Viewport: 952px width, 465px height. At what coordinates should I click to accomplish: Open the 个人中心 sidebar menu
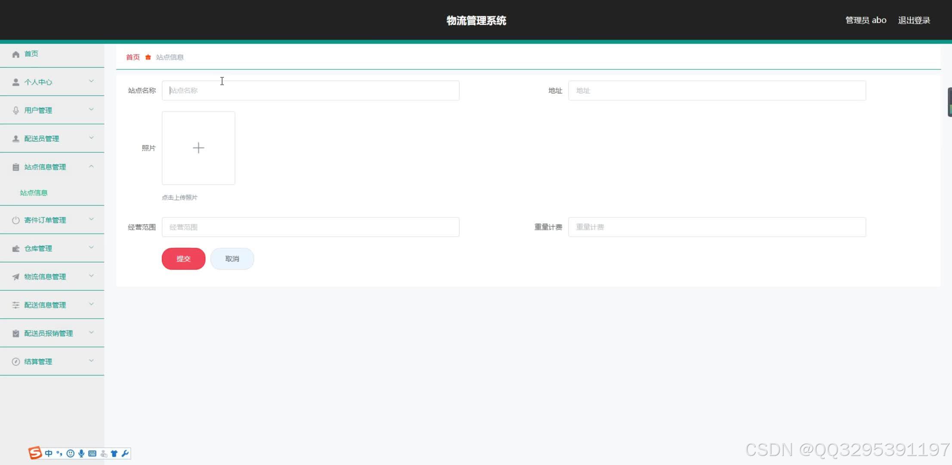(x=52, y=82)
